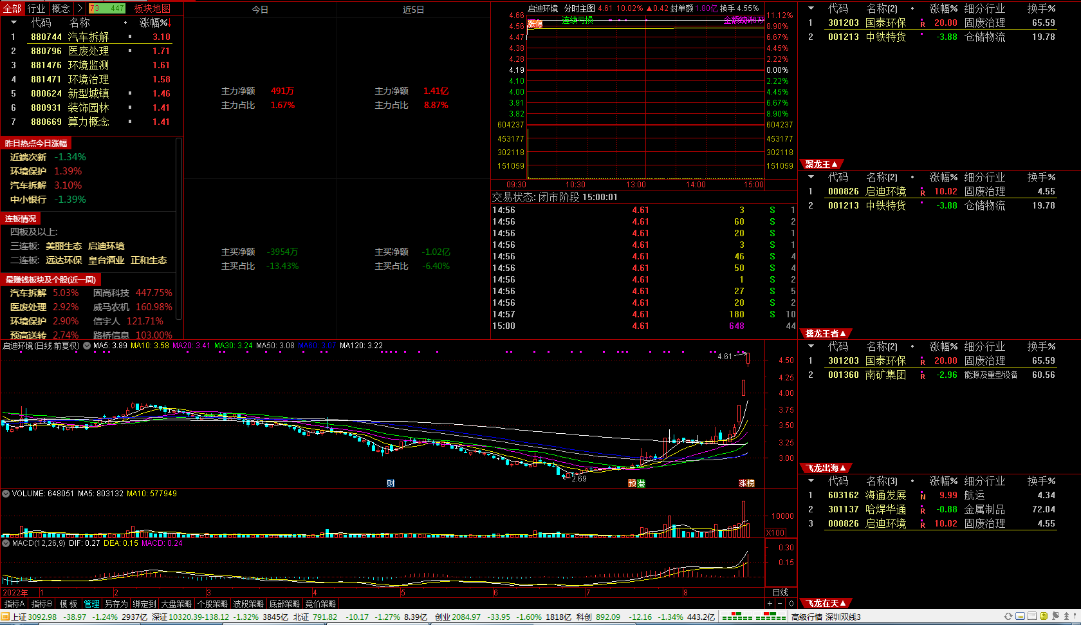Toggle the 飞龙出海 panel header

[x=826, y=468]
